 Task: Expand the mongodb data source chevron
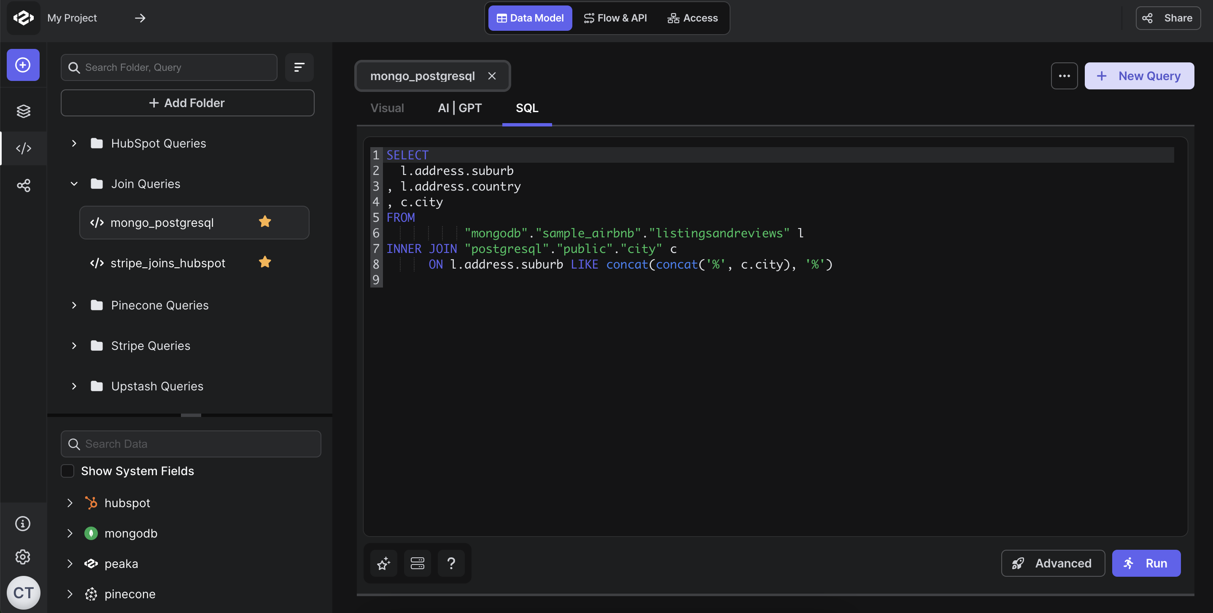point(70,533)
